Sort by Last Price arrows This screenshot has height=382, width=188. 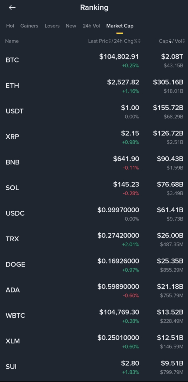[x=110, y=41]
